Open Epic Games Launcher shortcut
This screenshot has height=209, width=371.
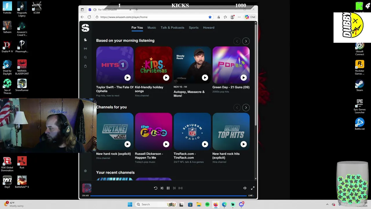pyautogui.click(x=360, y=106)
